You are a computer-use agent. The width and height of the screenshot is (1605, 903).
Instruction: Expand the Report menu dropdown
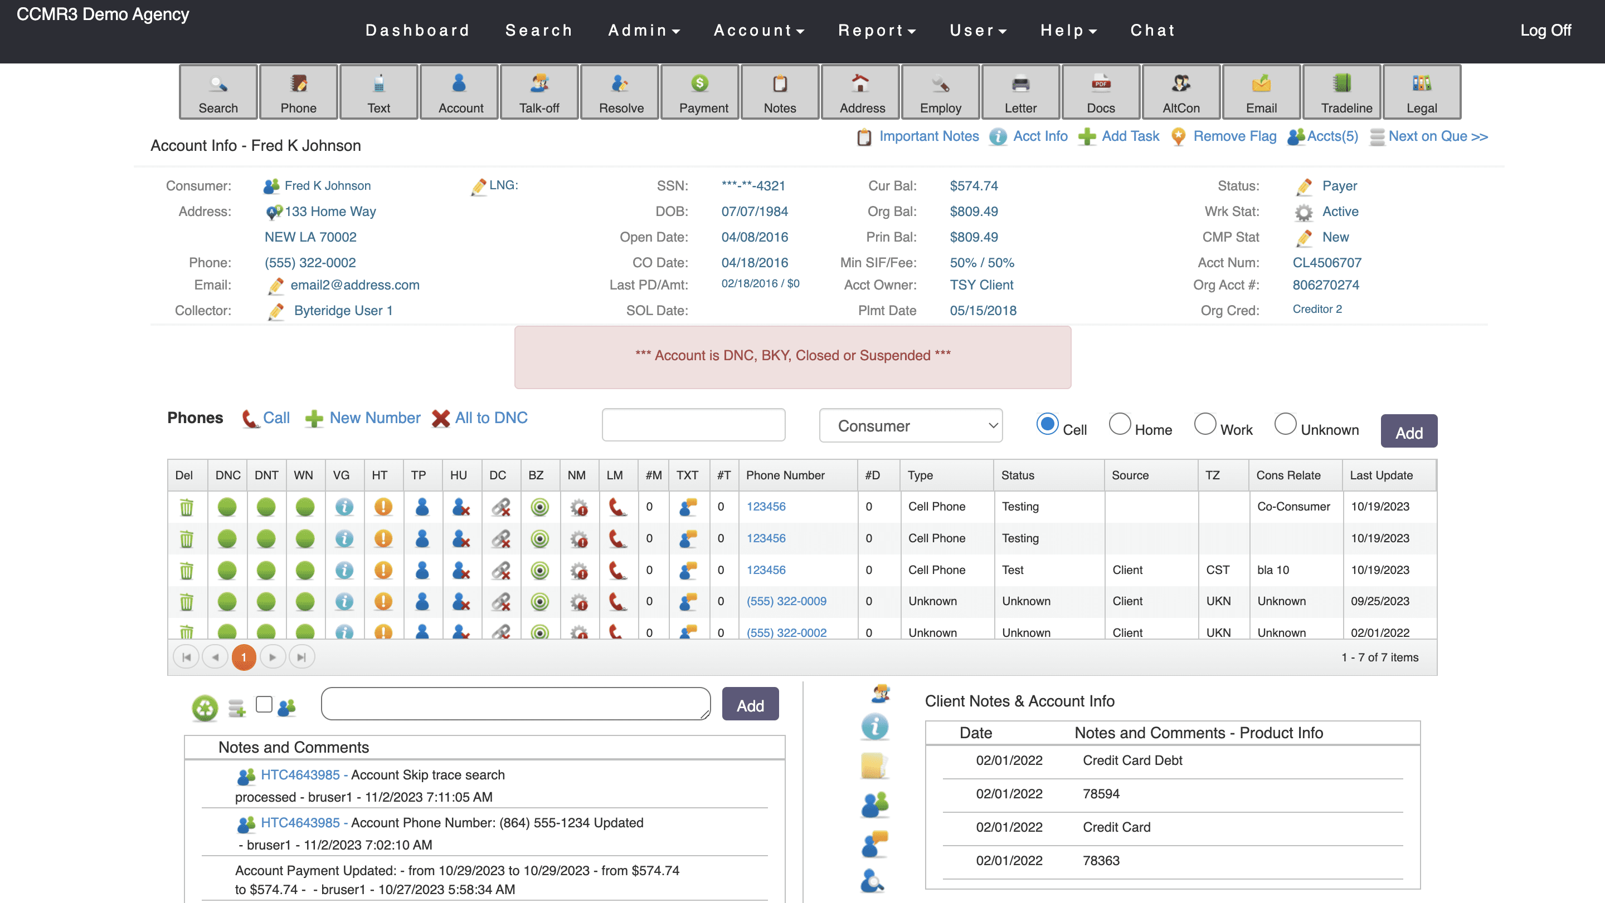tap(876, 30)
